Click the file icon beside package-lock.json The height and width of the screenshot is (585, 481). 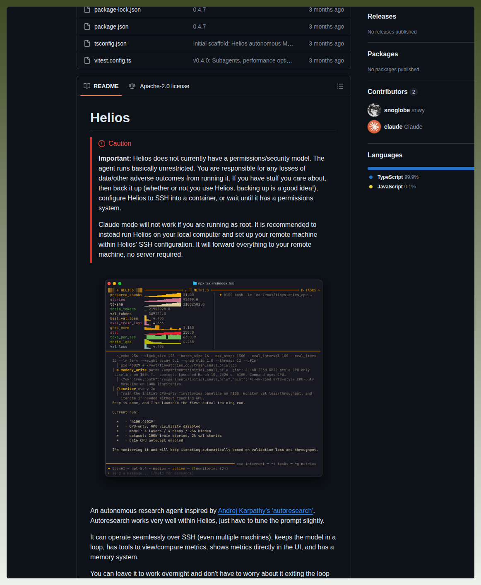pyautogui.click(x=87, y=10)
